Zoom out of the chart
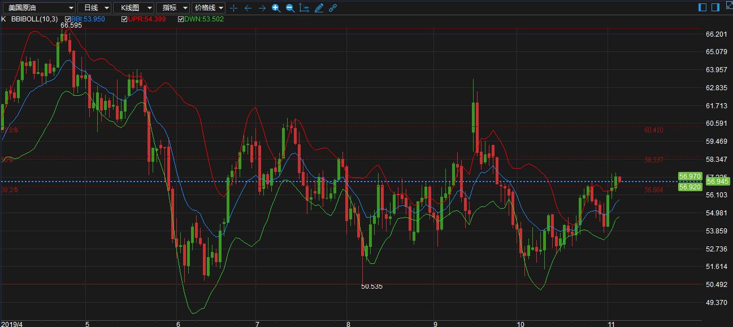 (x=290, y=8)
